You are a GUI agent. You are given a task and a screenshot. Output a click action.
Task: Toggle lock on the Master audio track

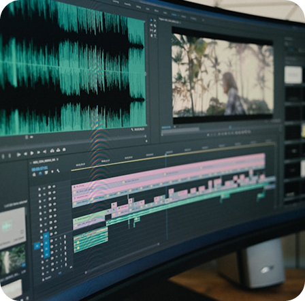[43, 279]
